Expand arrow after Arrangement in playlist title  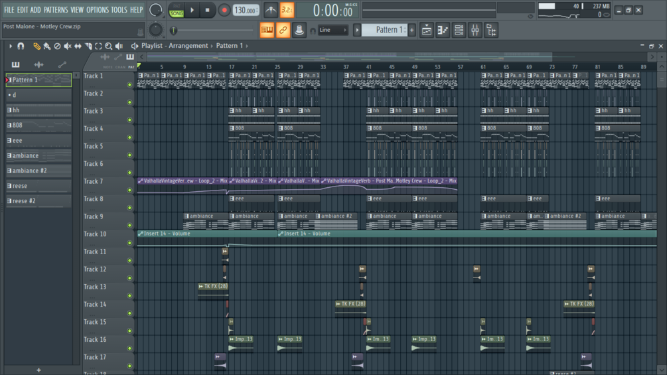coord(212,46)
